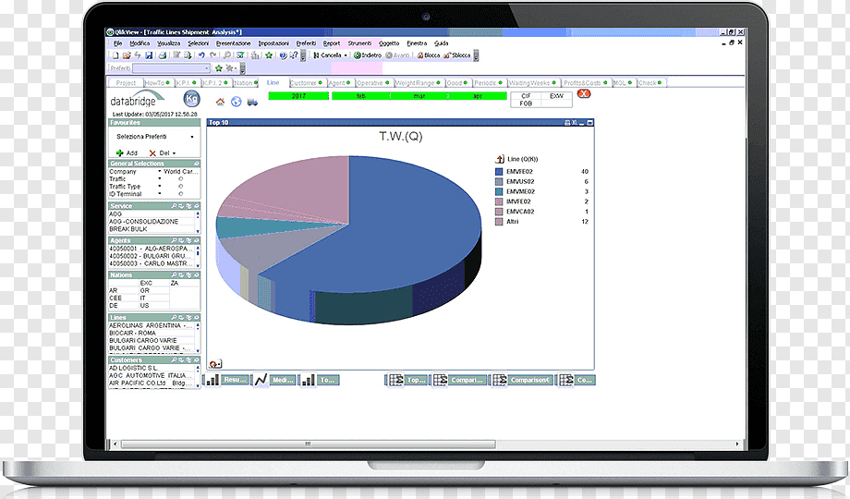850x499 pixels.
Task: Click the home icon beside the Kg badge
Action: 220,102
